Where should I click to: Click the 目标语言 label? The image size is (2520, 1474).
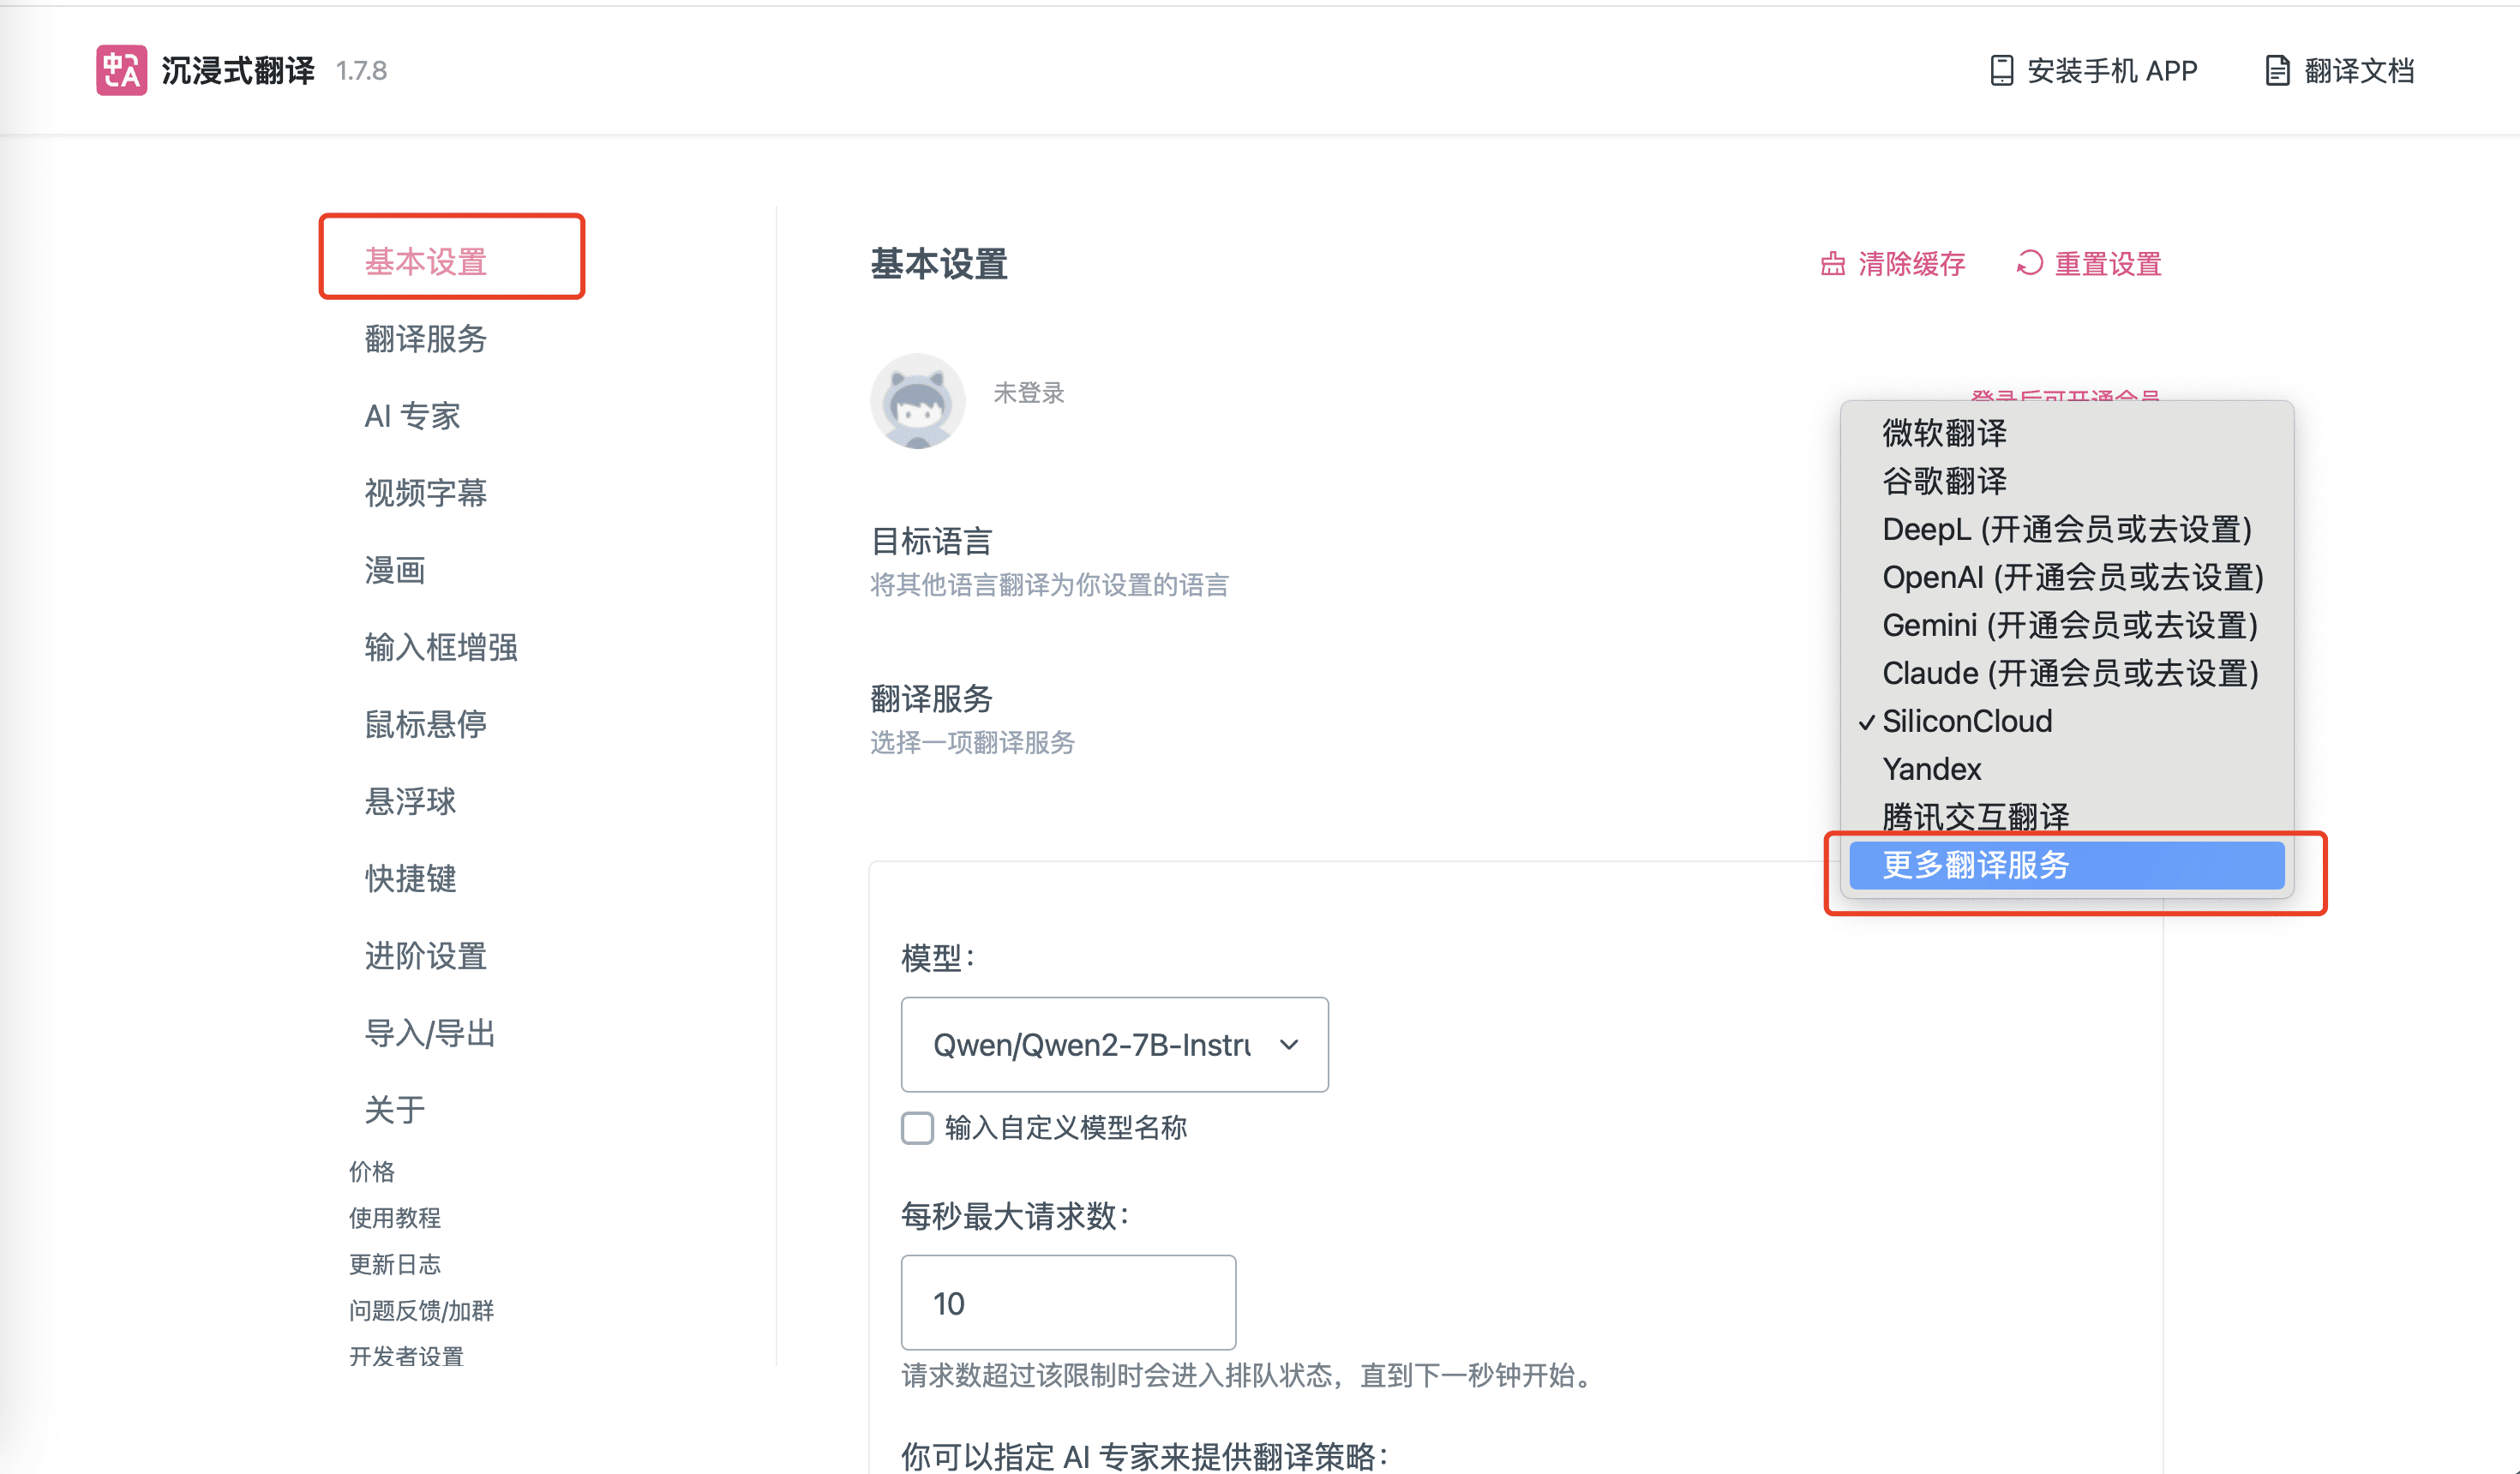(x=931, y=541)
